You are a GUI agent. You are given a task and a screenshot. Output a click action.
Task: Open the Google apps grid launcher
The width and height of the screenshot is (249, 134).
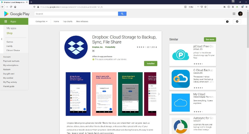[234, 14]
